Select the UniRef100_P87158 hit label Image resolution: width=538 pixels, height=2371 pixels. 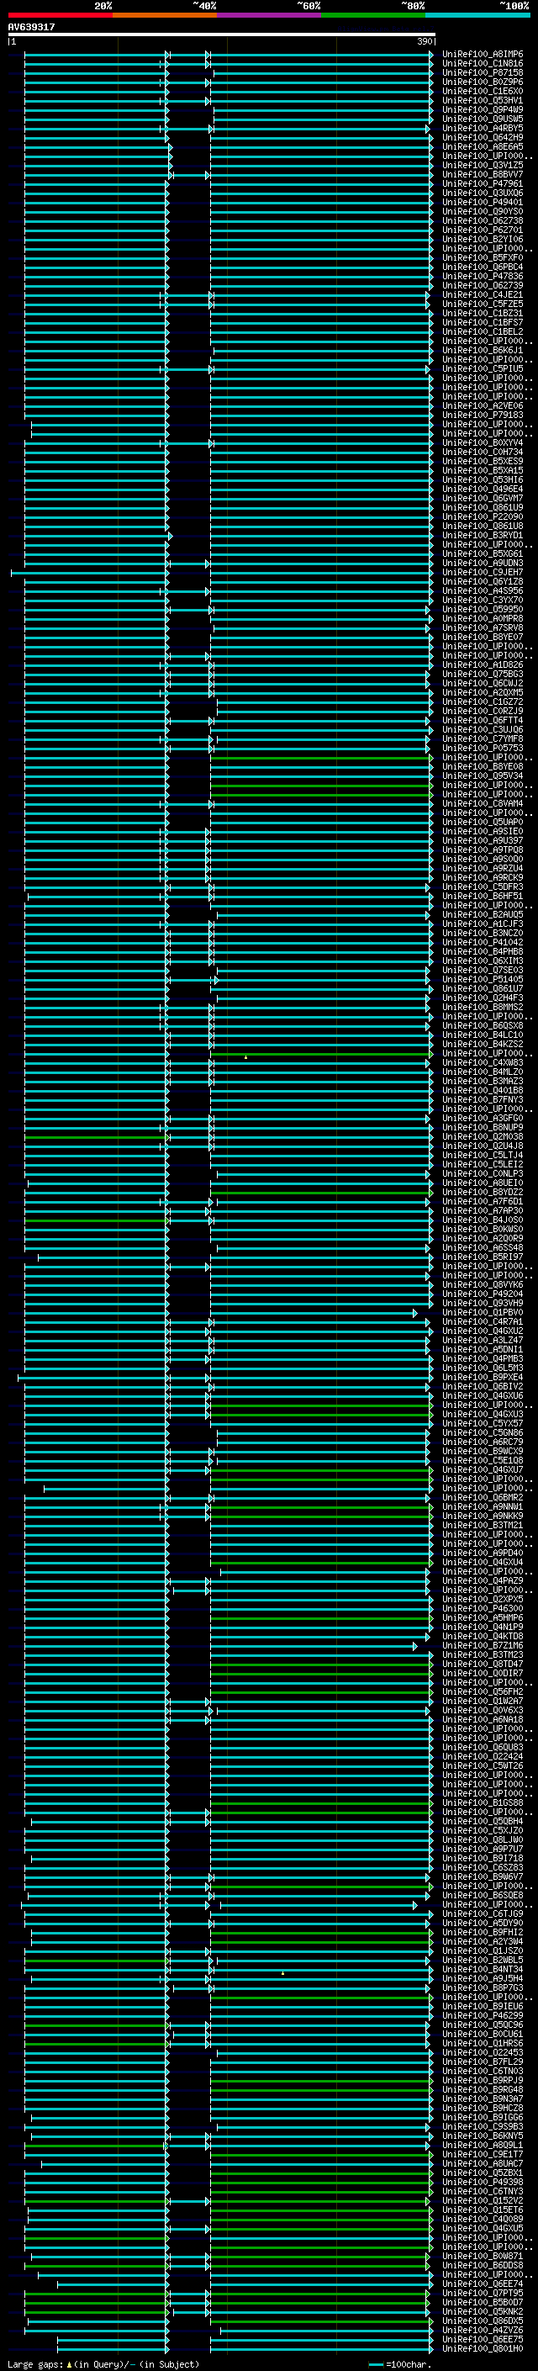tap(483, 72)
